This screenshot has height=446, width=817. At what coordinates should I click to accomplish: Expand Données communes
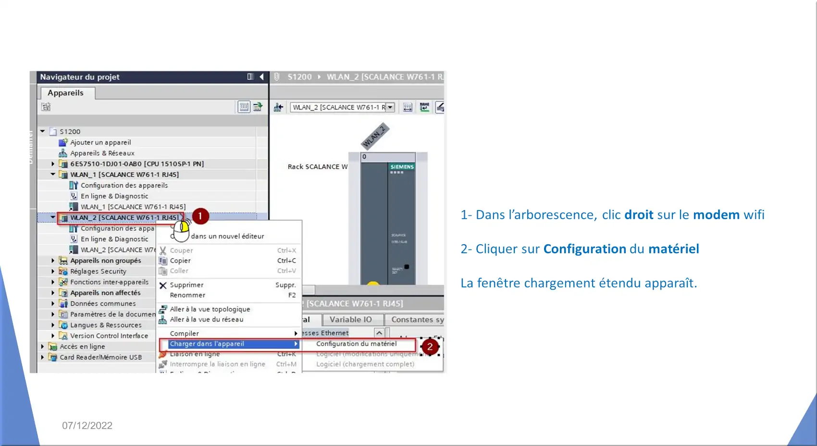53,303
